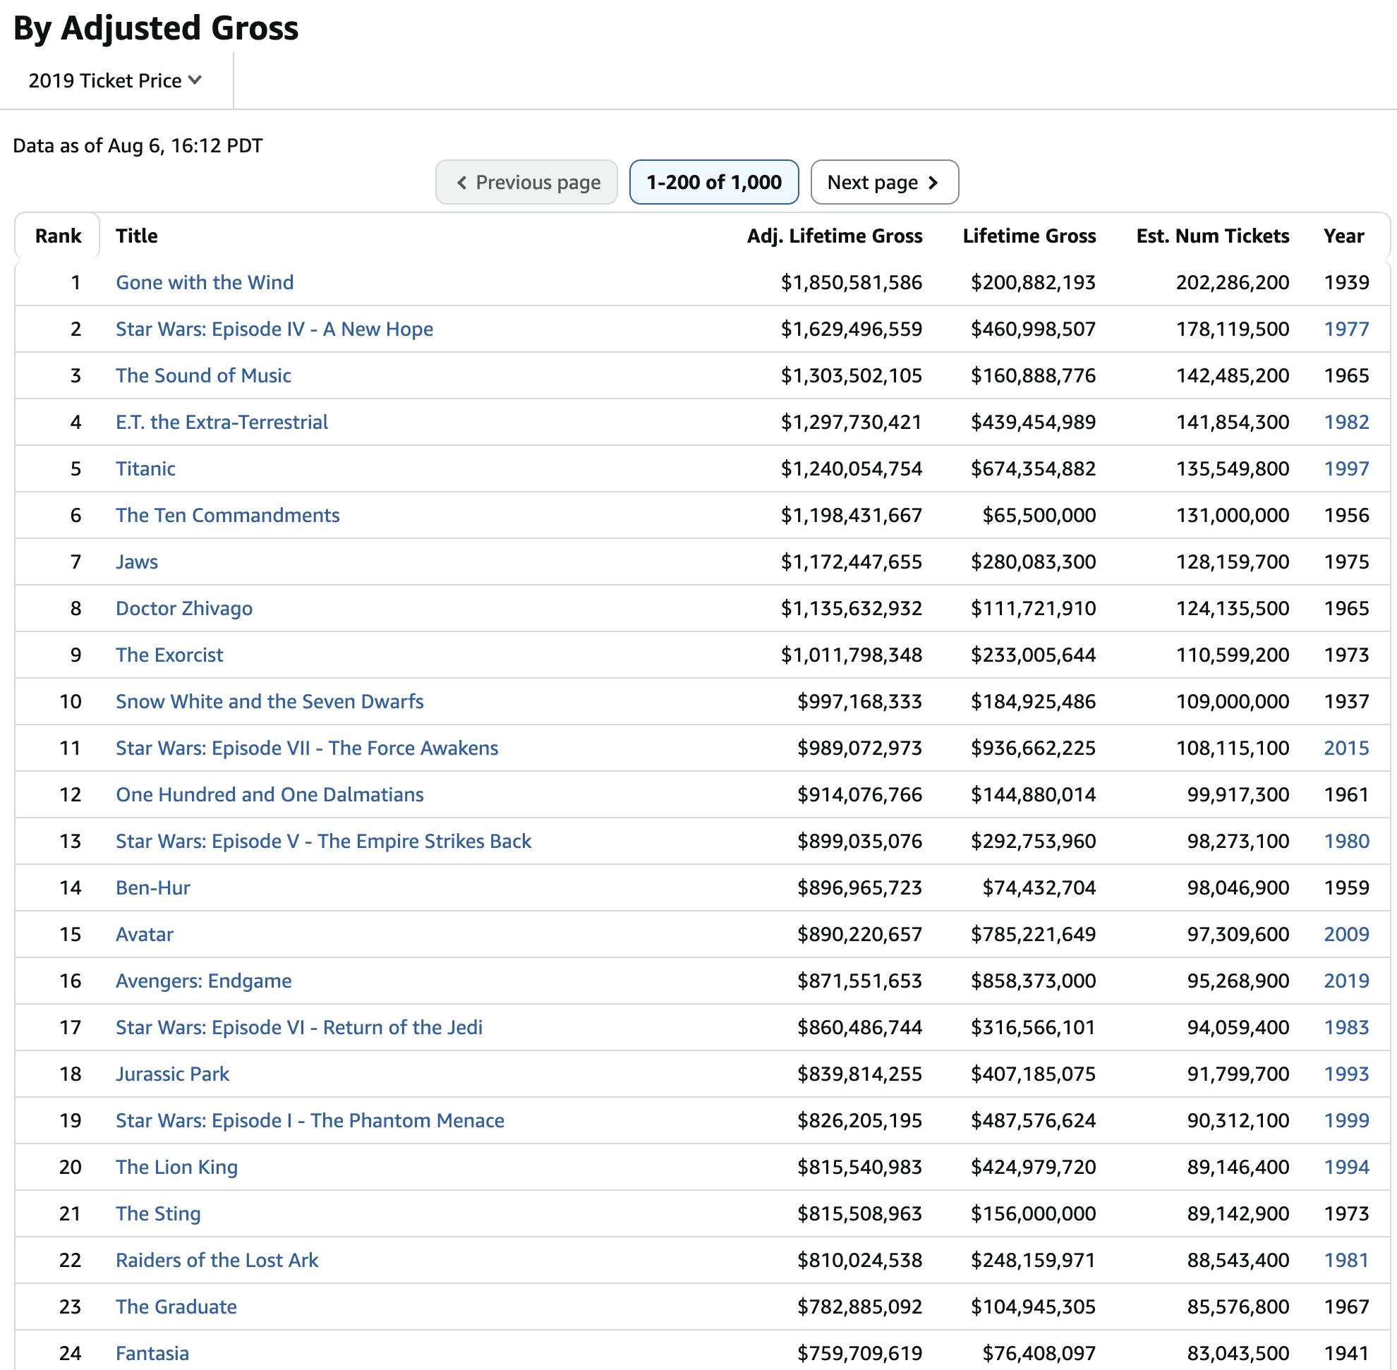Select the lifetime gross value $65,500,000

(1039, 515)
